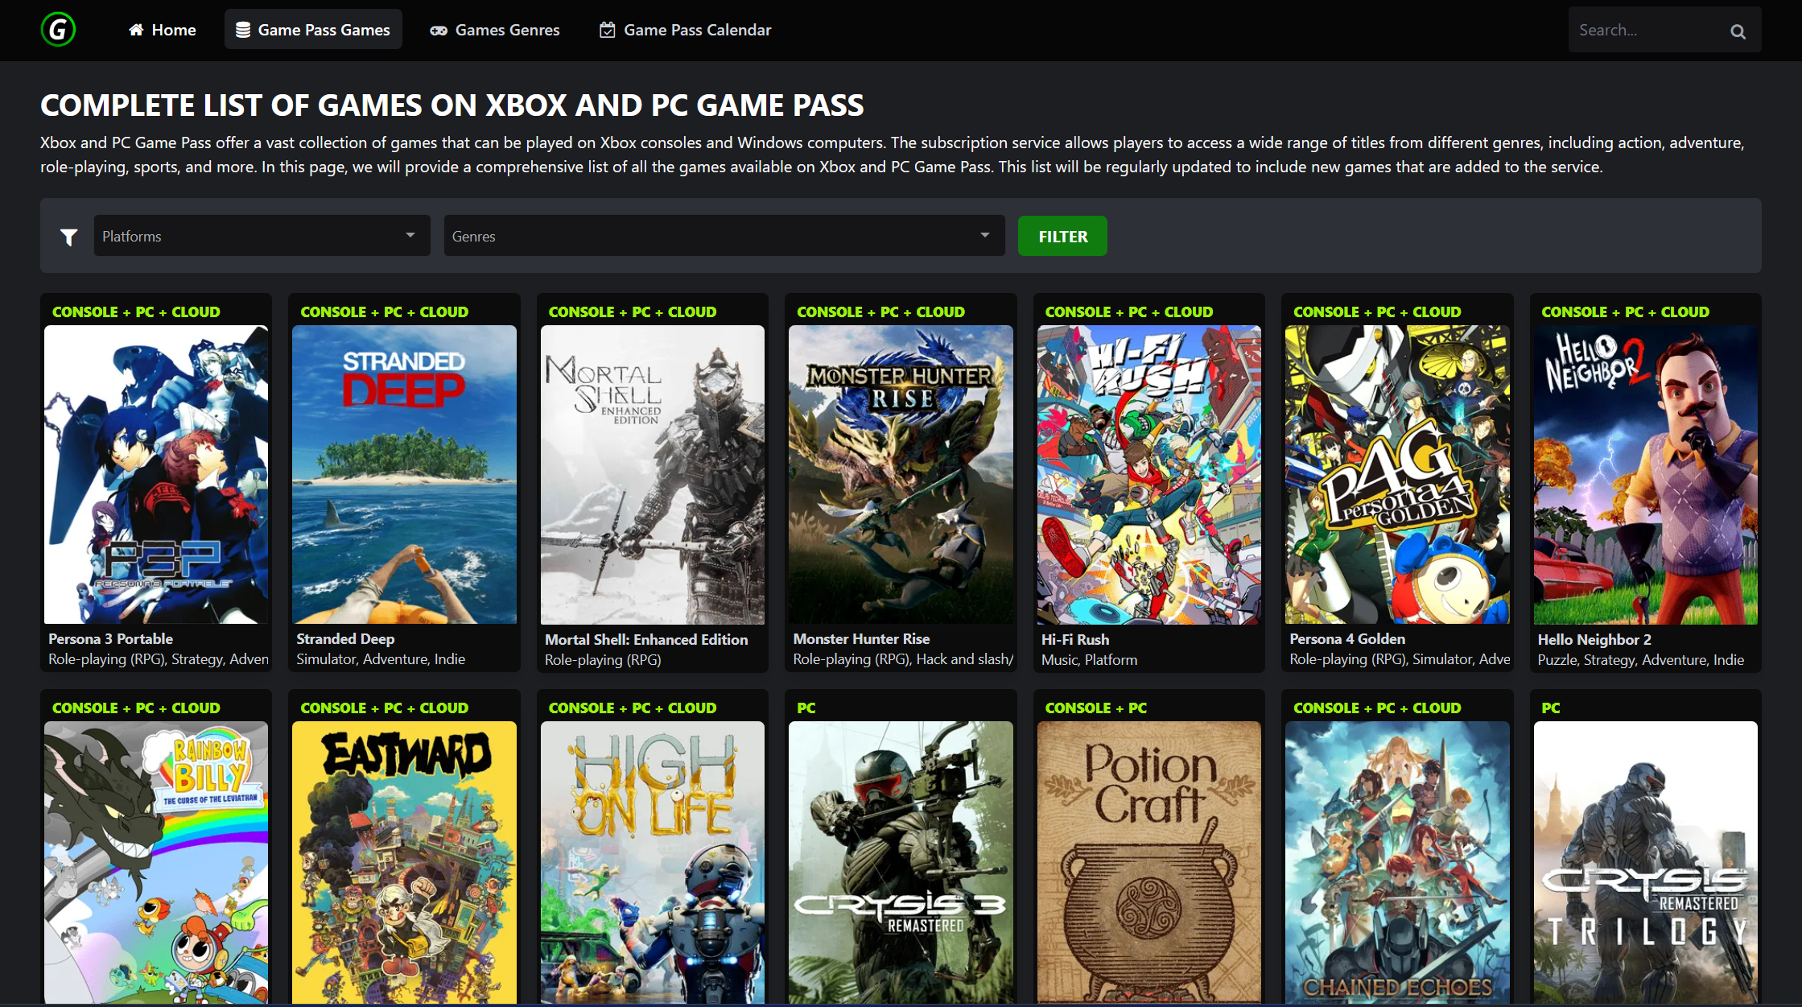Click 'Music, Platform' genre text
This screenshot has width=1802, height=1007.
point(1089,660)
